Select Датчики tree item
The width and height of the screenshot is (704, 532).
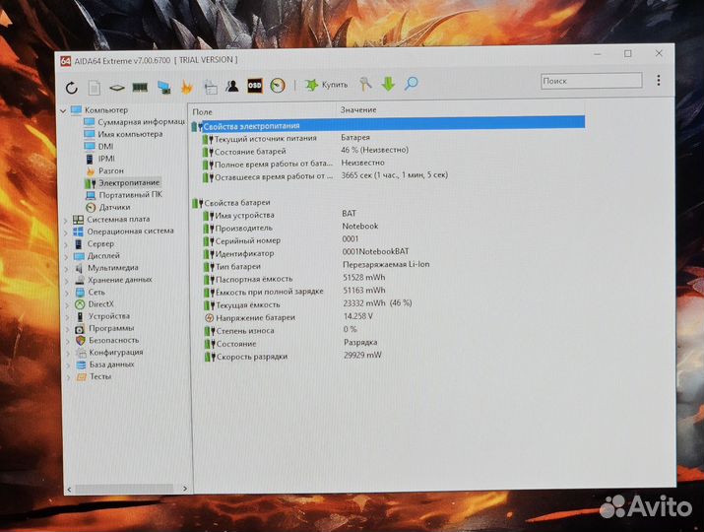coord(107,207)
